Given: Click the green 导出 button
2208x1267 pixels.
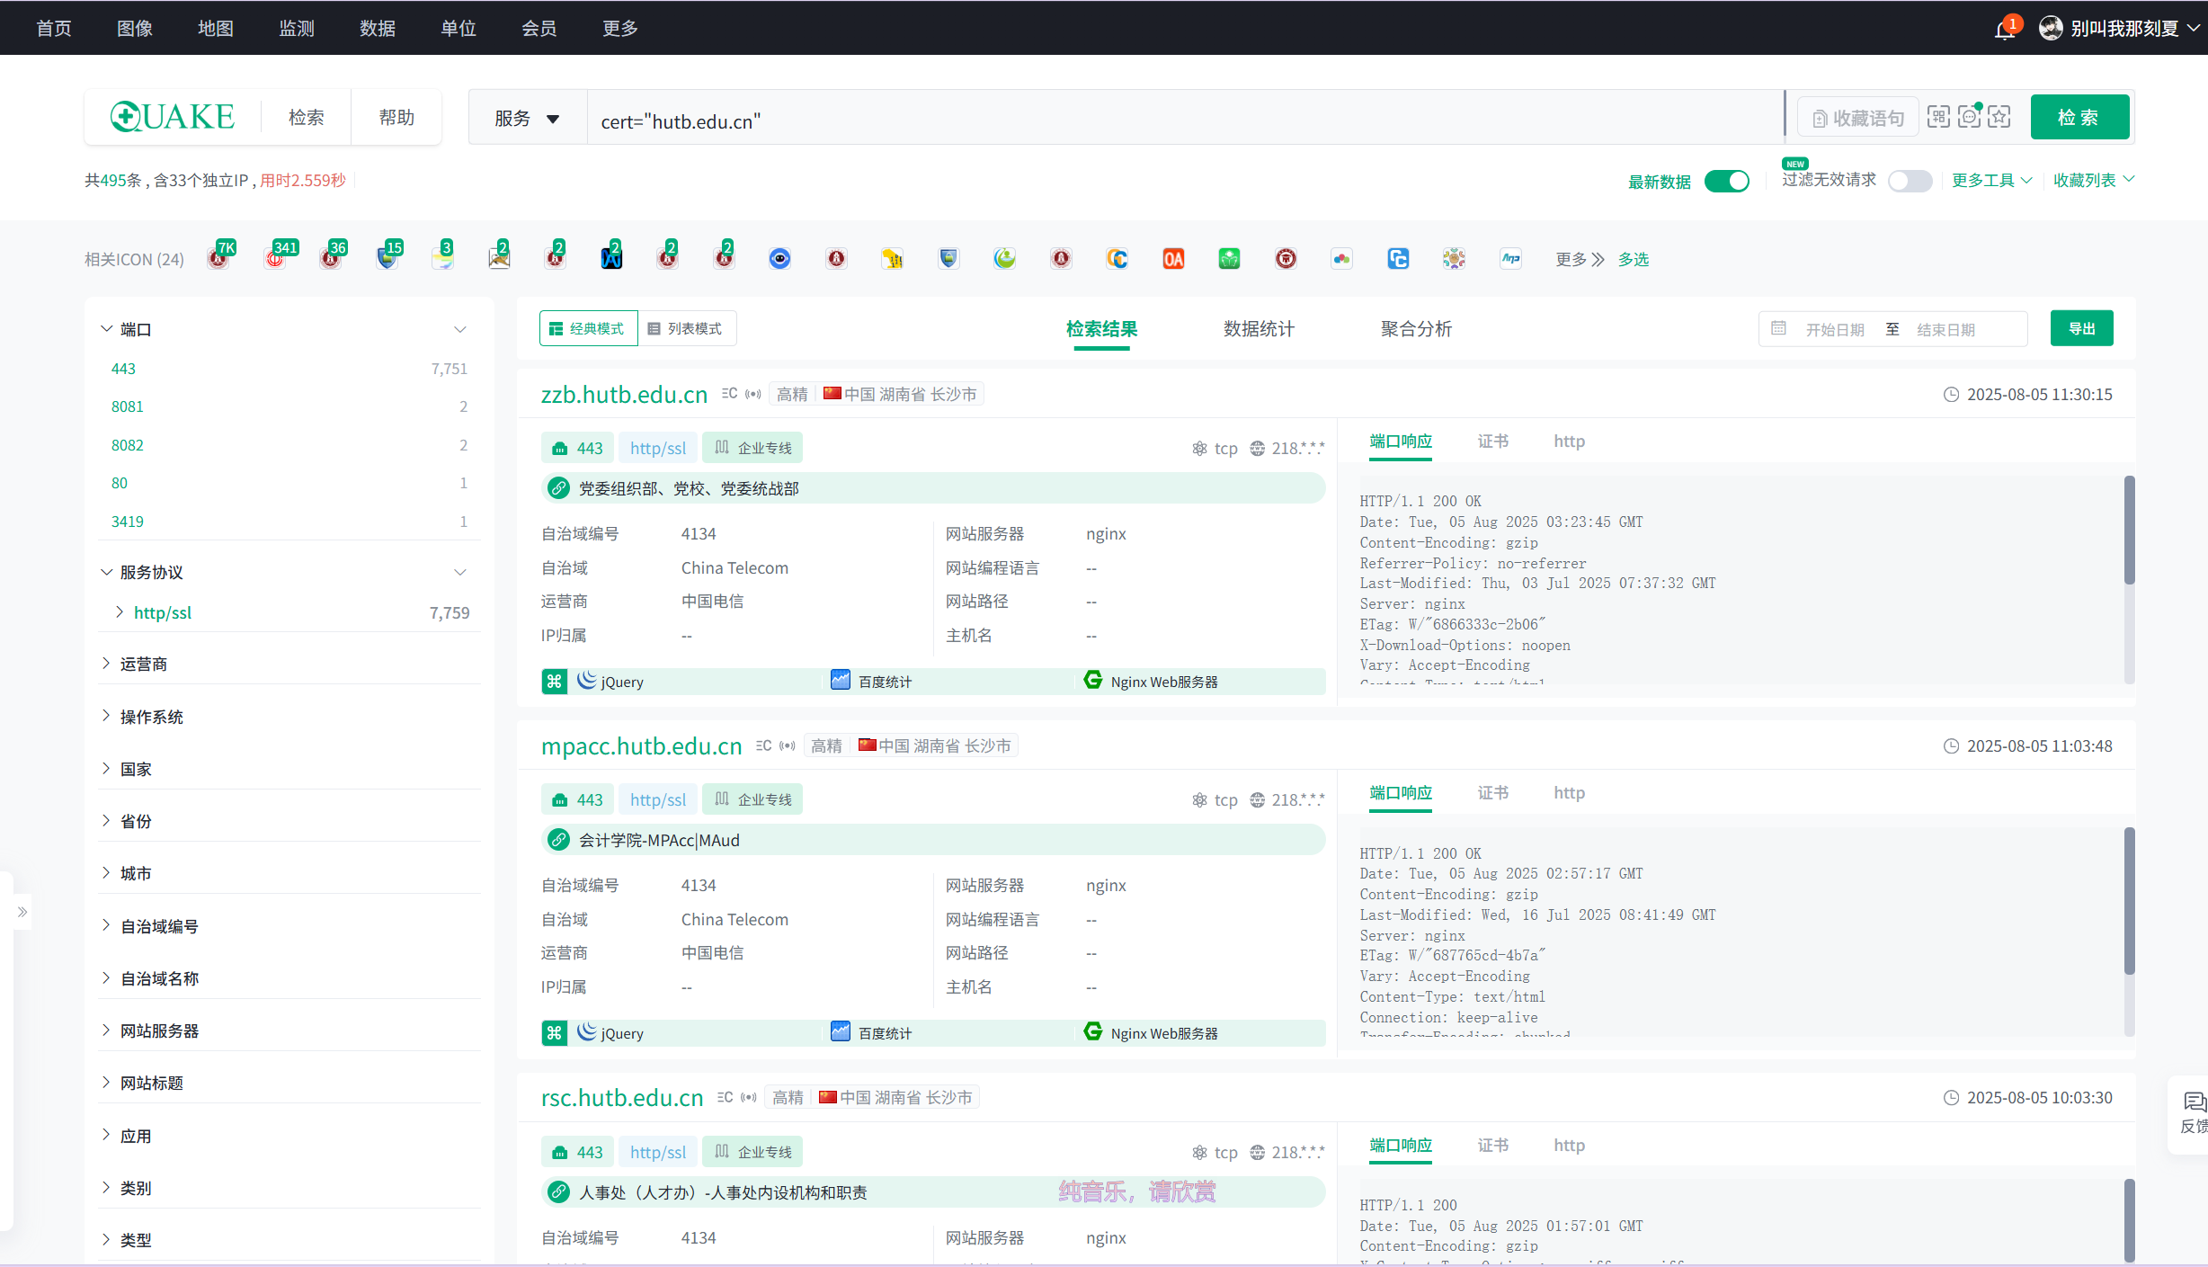Looking at the screenshot, I should coord(2081,329).
